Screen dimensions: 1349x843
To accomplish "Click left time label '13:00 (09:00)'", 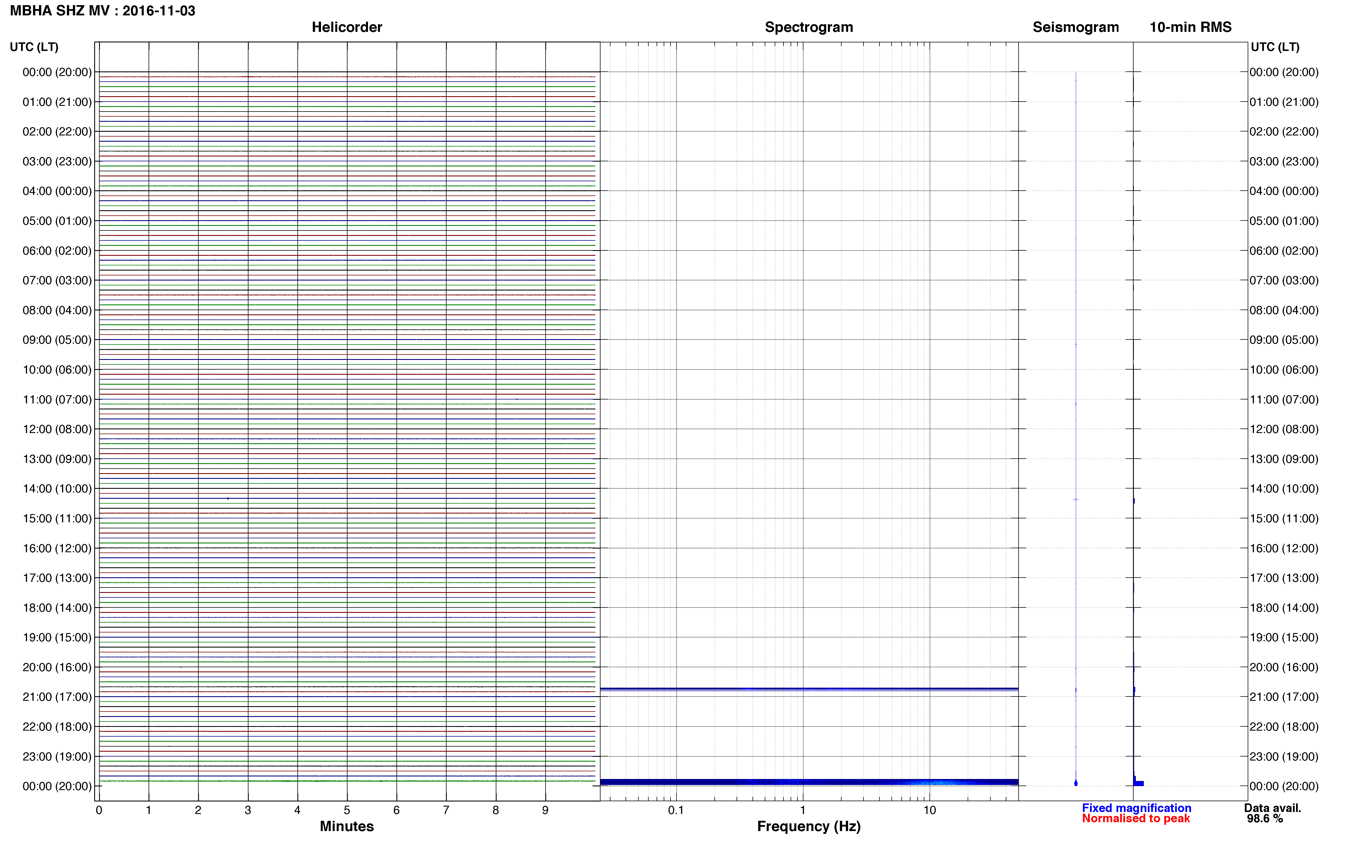I will click(57, 459).
